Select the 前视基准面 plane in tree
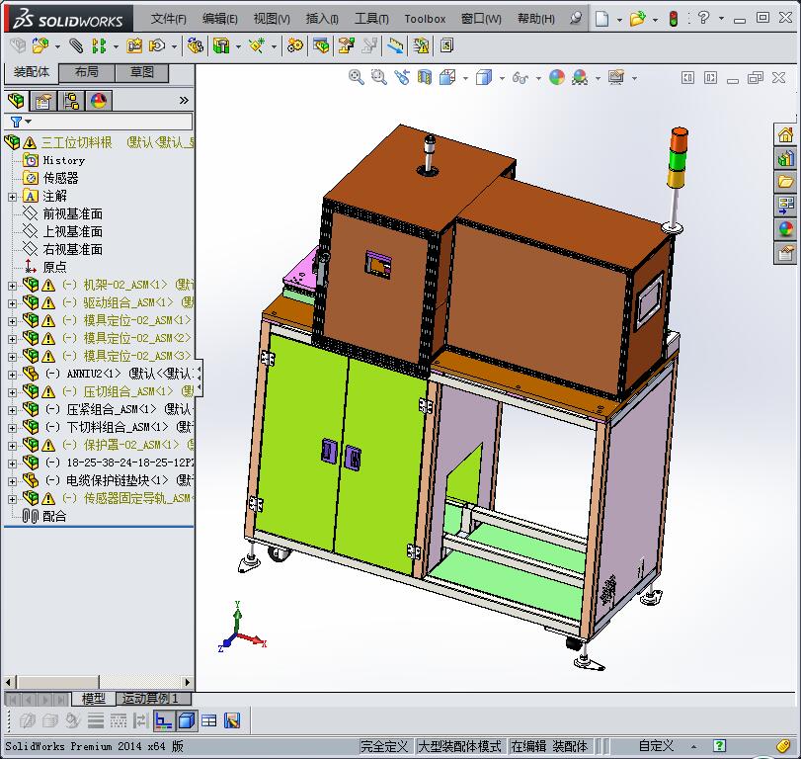This screenshot has width=801, height=759. coord(72,214)
